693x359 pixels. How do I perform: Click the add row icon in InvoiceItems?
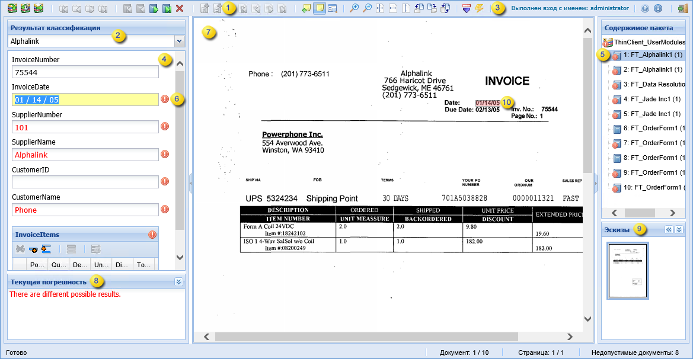(34, 249)
